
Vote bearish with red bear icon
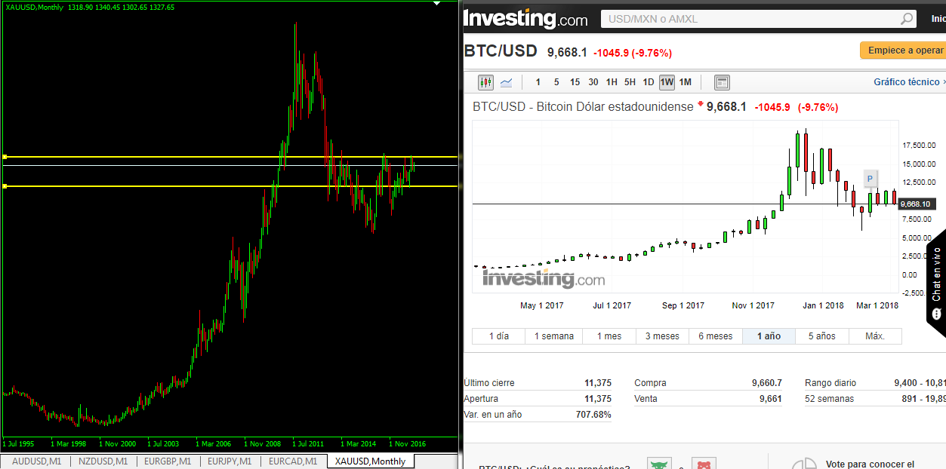(x=704, y=465)
